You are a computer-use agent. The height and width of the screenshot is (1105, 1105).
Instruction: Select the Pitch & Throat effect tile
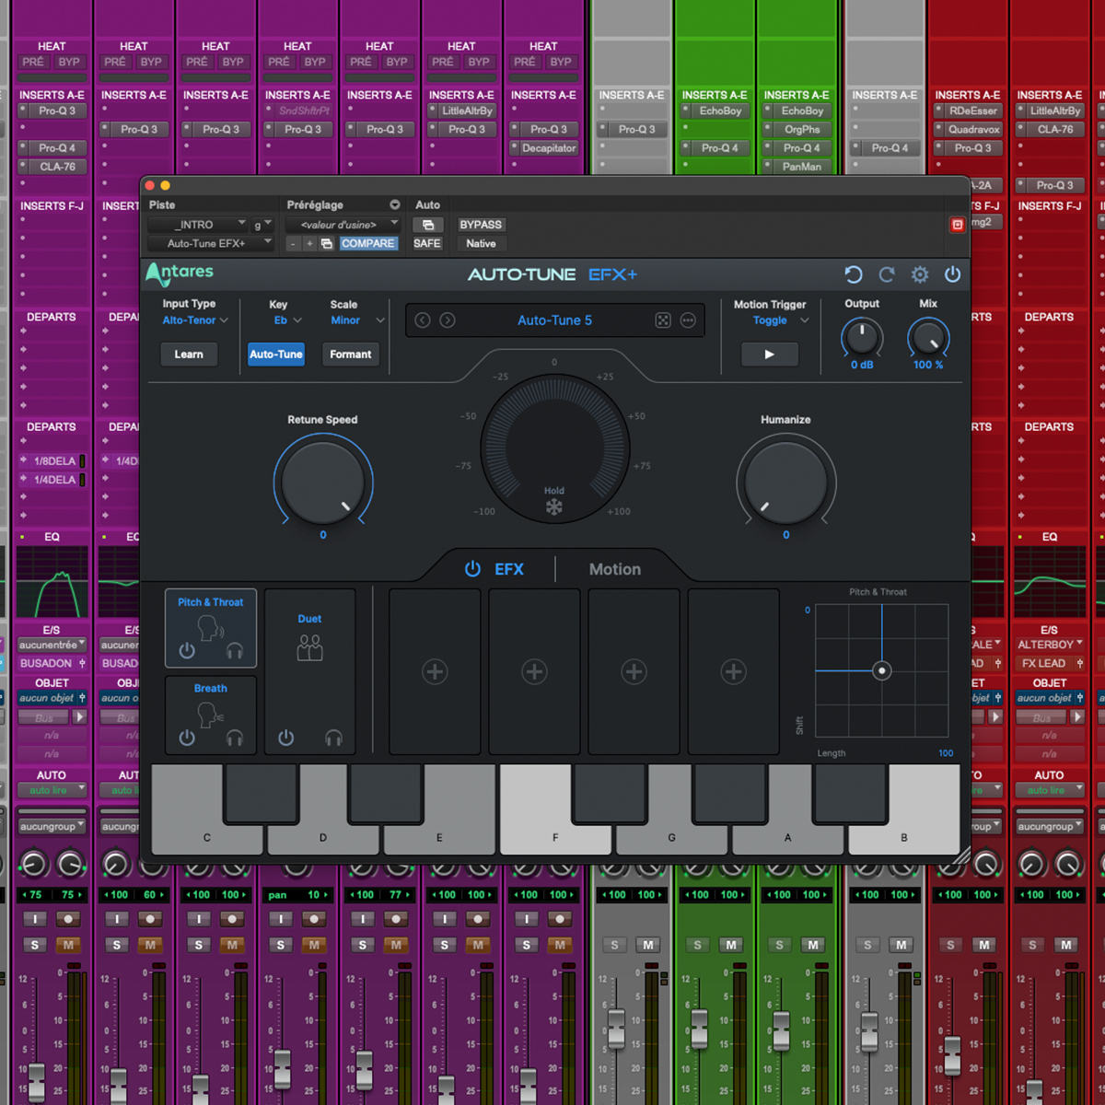(x=211, y=628)
